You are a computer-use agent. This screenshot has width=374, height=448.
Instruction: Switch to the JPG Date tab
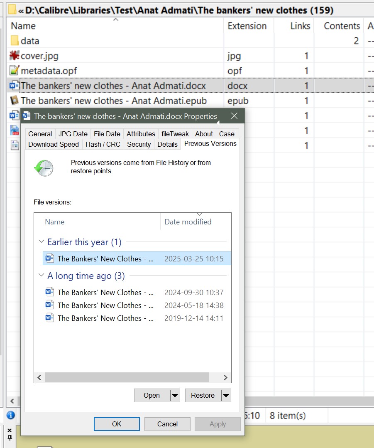pos(73,134)
